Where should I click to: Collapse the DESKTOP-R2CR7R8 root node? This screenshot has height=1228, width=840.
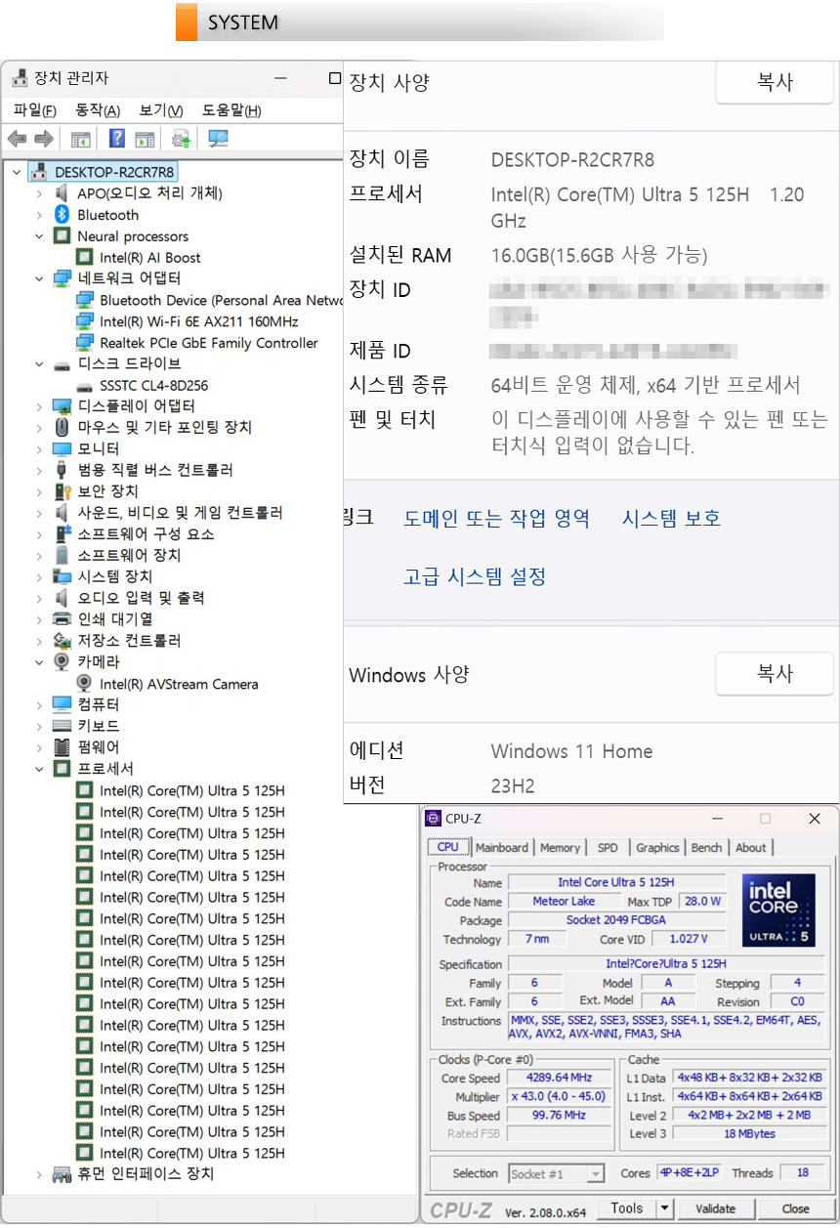click(x=17, y=172)
